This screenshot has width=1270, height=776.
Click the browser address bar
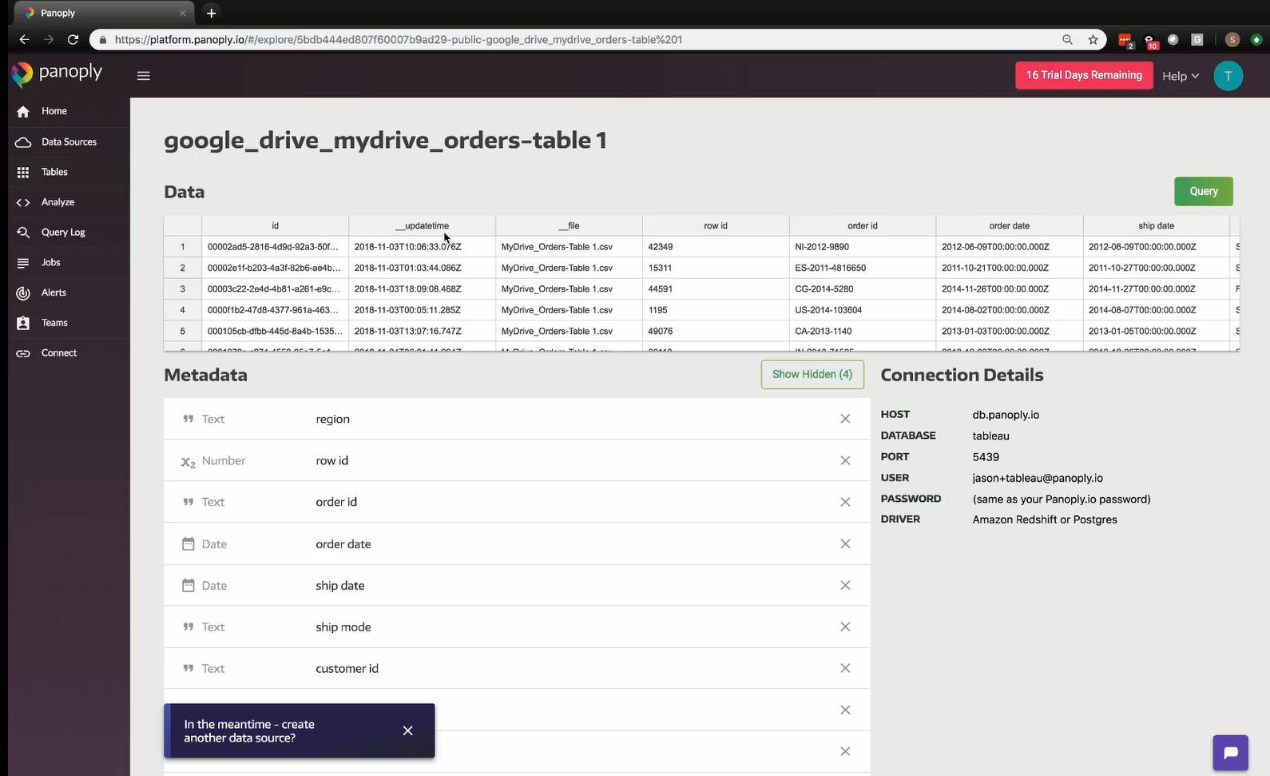pos(559,40)
